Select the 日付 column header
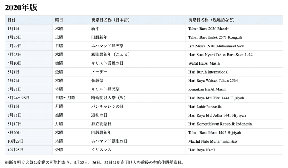Viewport: 288px width, 168px height. [29, 20]
